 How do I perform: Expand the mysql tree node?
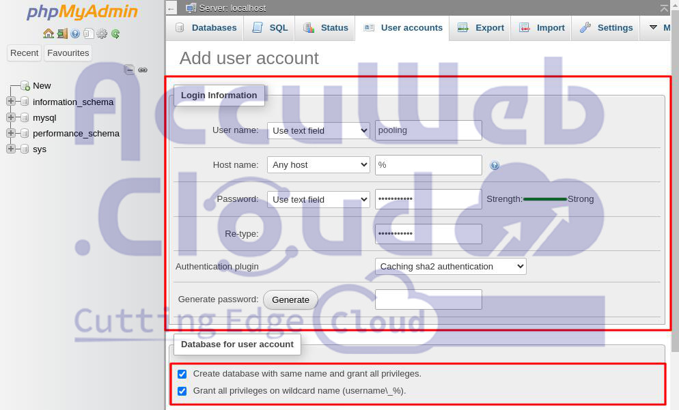pyautogui.click(x=11, y=117)
